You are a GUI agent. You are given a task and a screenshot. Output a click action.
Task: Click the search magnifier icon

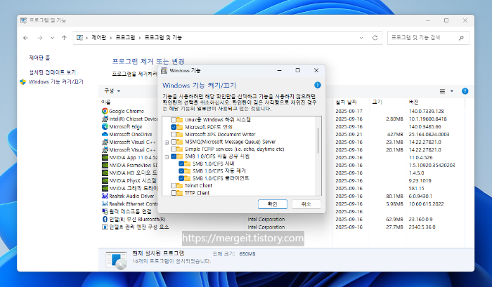(461, 38)
